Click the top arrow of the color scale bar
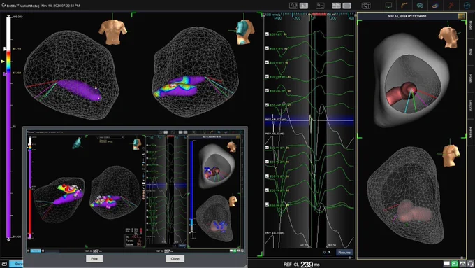 8,17
